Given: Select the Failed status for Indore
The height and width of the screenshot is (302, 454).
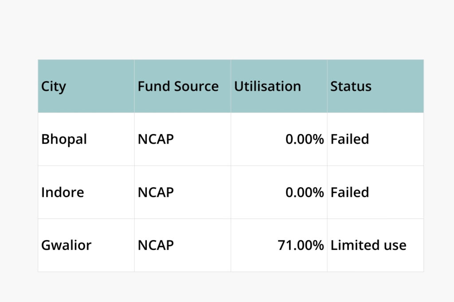Looking at the screenshot, I should tap(350, 192).
